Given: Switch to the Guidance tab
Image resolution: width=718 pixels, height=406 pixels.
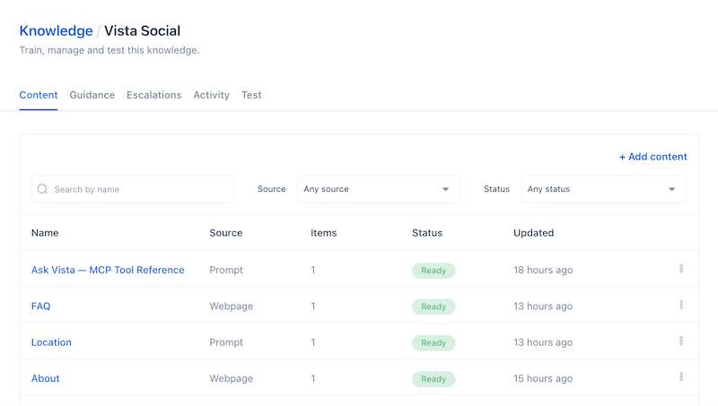Looking at the screenshot, I should click(92, 95).
